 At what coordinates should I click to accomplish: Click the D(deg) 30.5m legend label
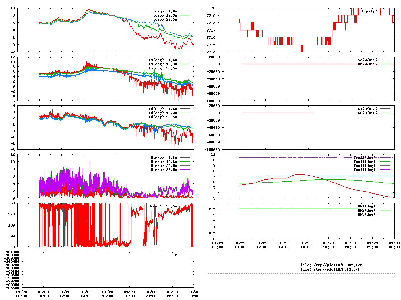(x=163, y=206)
